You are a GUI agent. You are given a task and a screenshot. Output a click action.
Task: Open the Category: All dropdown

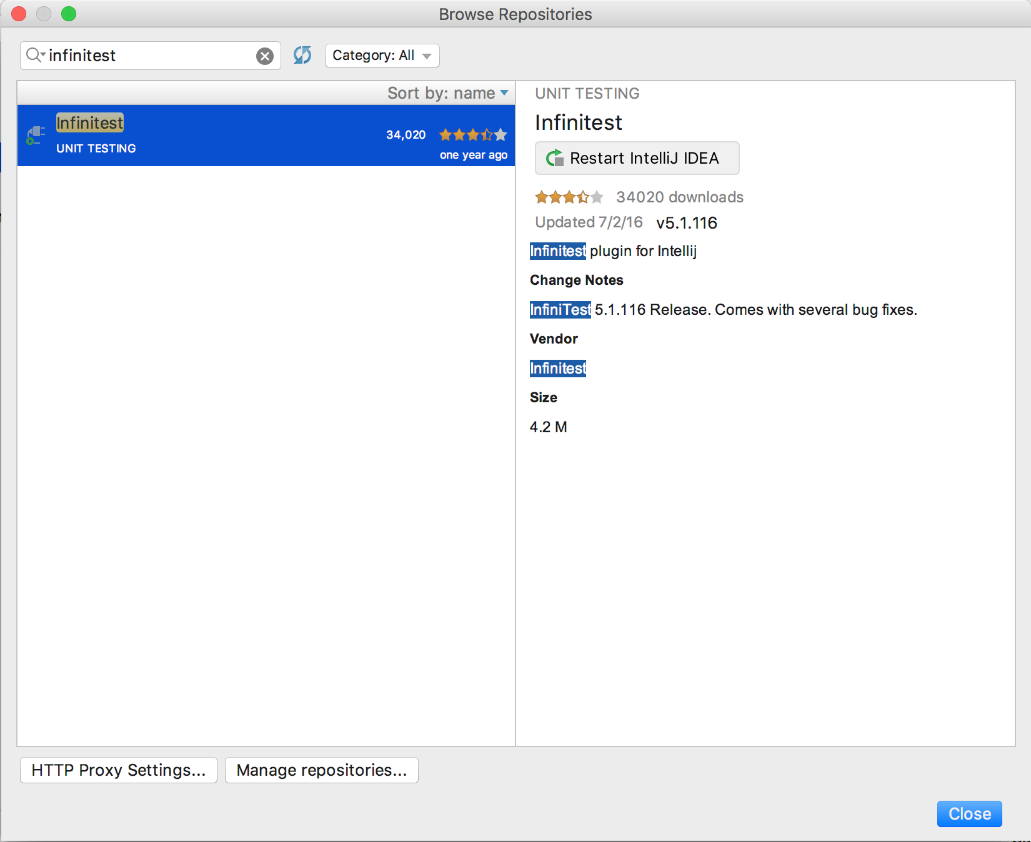coord(382,56)
